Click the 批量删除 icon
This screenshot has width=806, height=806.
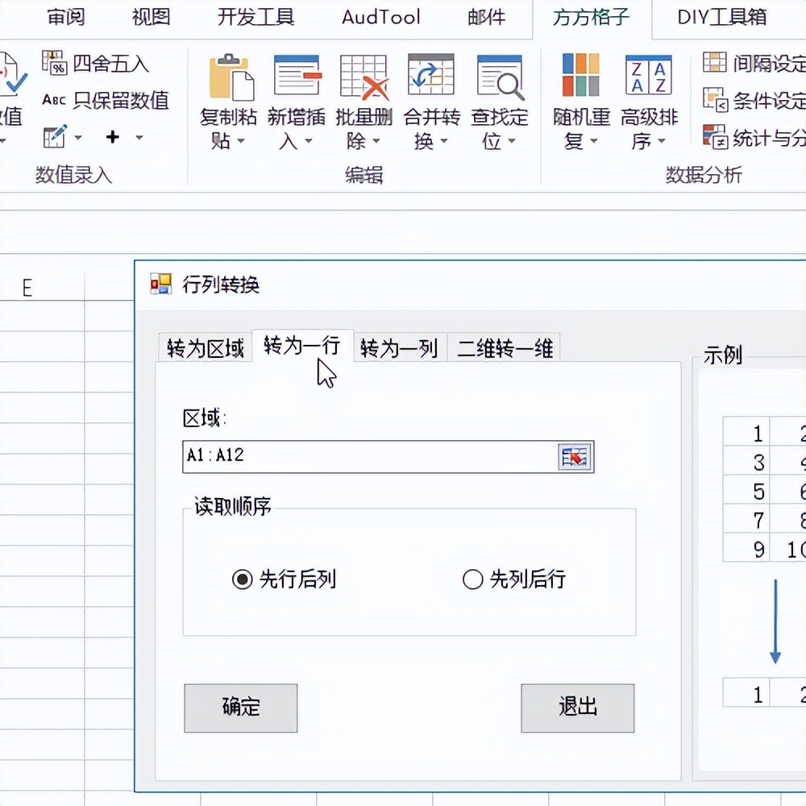[364, 77]
